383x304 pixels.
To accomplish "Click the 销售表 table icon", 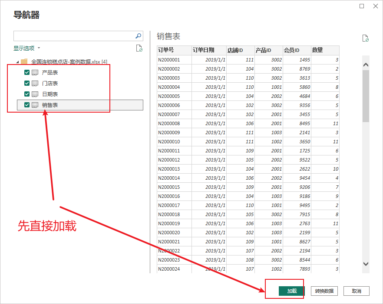I will pyautogui.click(x=35, y=105).
